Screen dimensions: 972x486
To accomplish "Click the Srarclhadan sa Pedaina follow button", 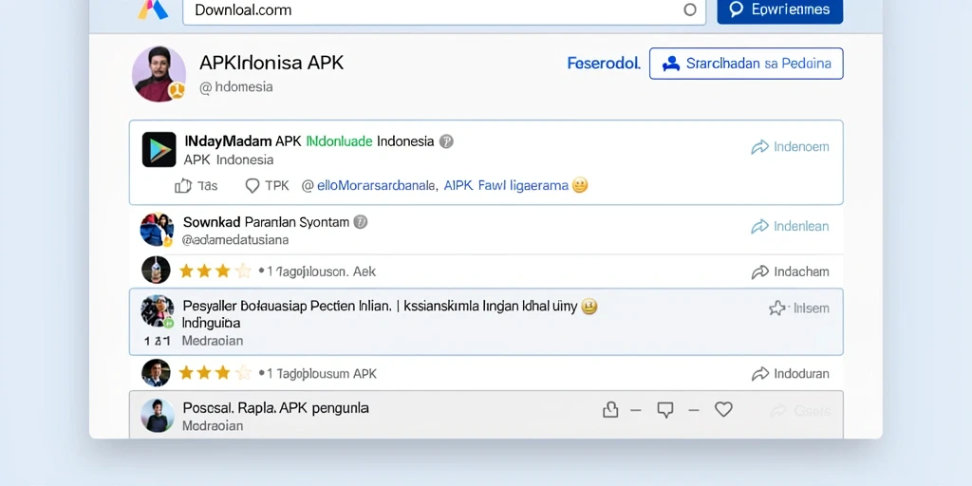I will tap(746, 64).
